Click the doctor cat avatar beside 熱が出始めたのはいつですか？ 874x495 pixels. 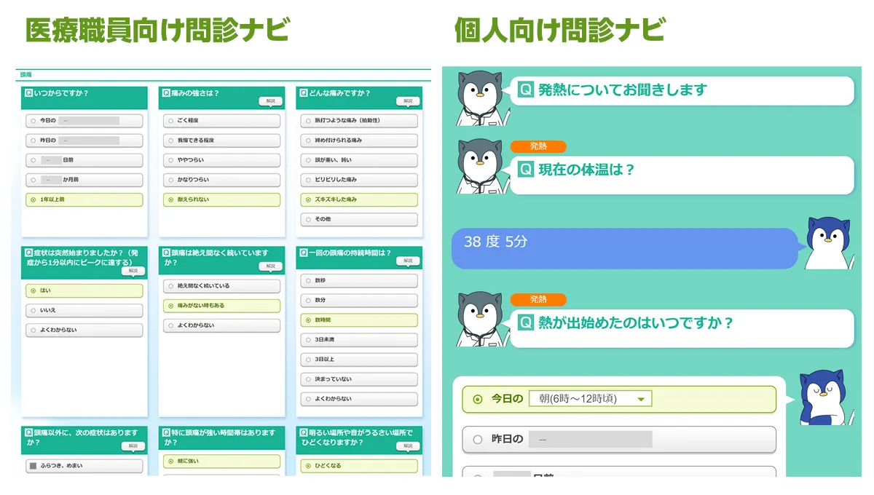click(480, 319)
